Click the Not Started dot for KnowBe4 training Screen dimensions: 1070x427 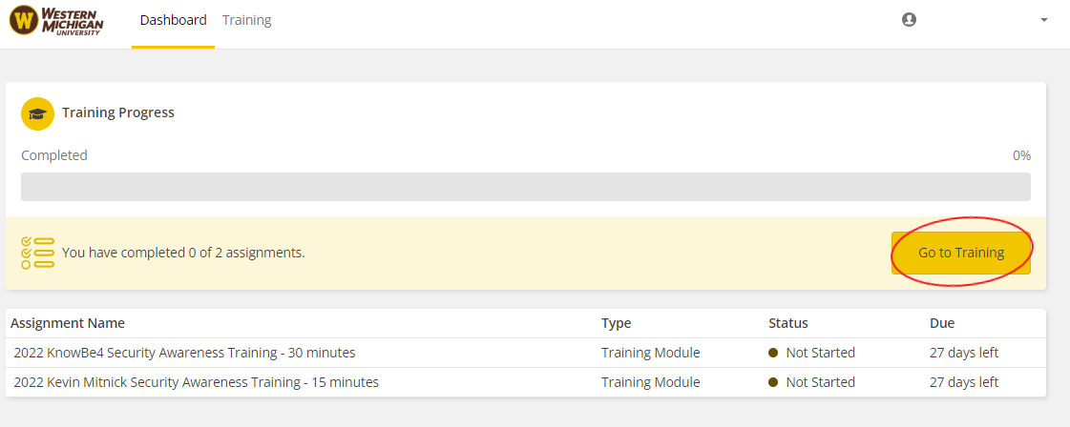click(x=774, y=353)
